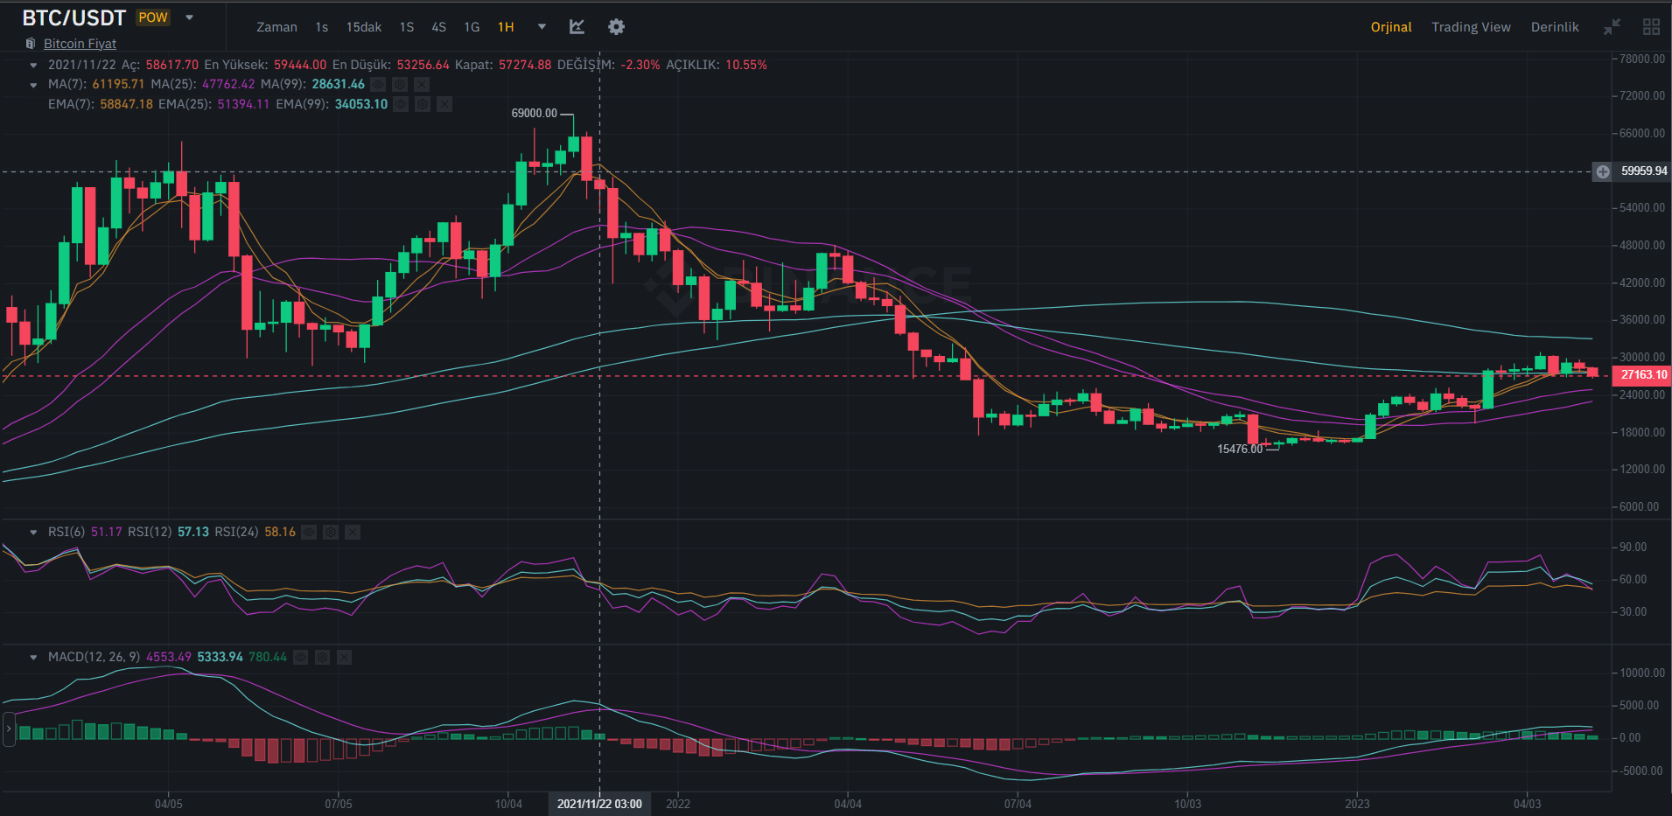1672x816 pixels.
Task: Open the BTC/USDT pair dropdown arrow
Action: 189,17
